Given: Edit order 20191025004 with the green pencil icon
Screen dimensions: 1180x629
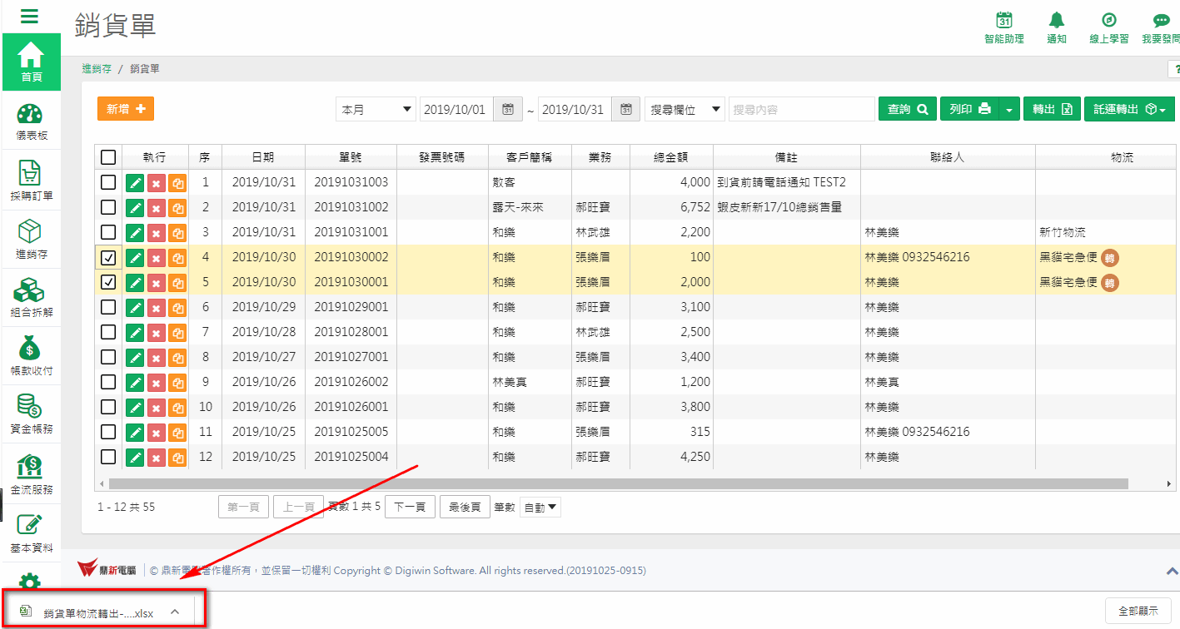Looking at the screenshot, I should 135,458.
